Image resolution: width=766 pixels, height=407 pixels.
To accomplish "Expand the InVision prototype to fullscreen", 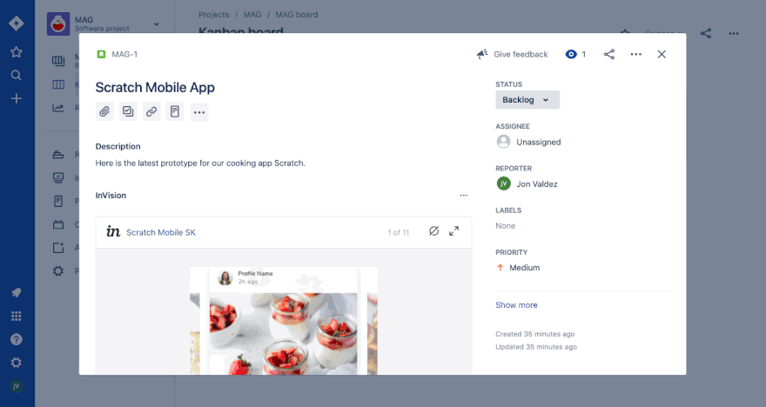I will coord(454,230).
